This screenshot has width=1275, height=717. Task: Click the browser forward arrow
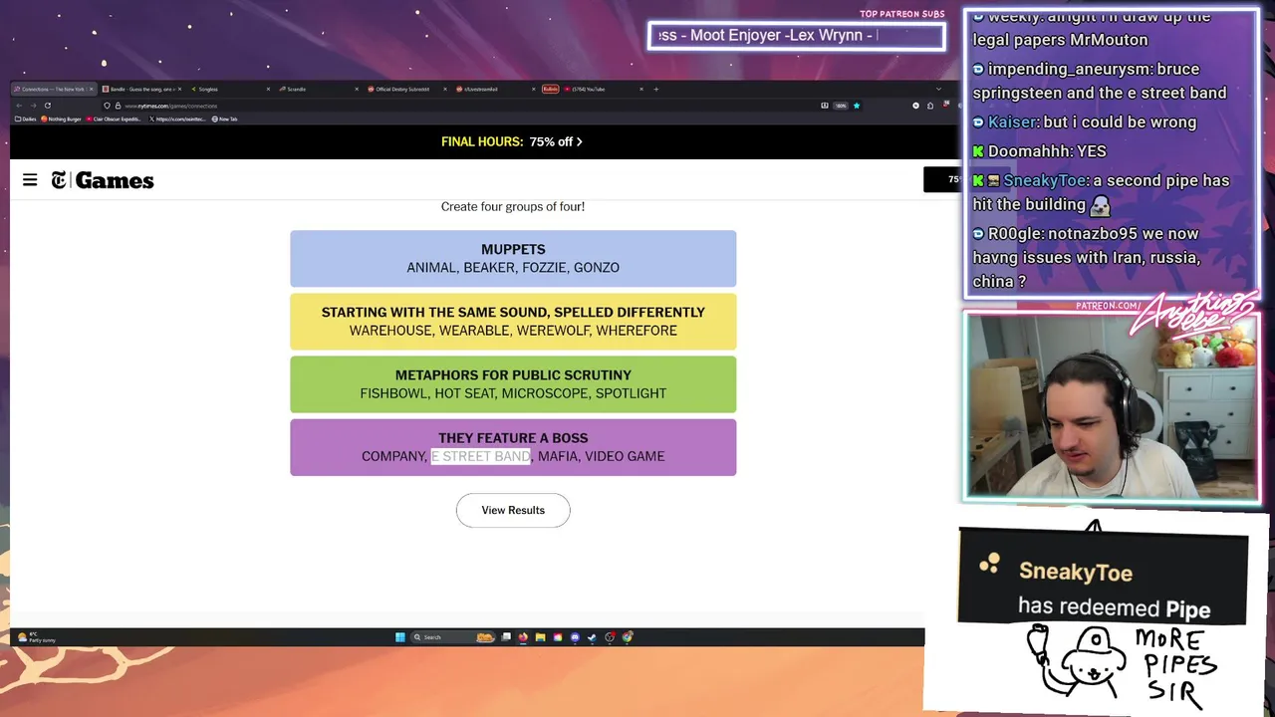[33, 106]
